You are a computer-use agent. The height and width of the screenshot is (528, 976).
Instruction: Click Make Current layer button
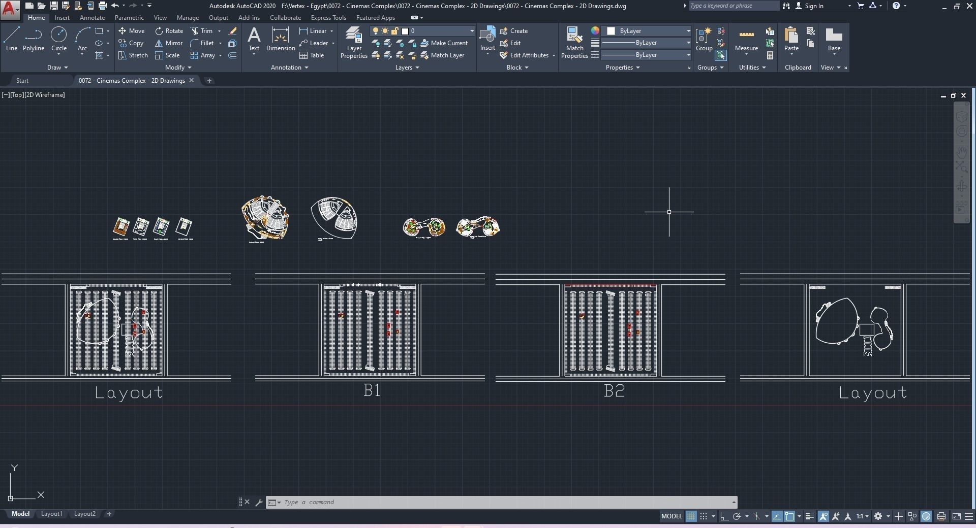click(444, 43)
